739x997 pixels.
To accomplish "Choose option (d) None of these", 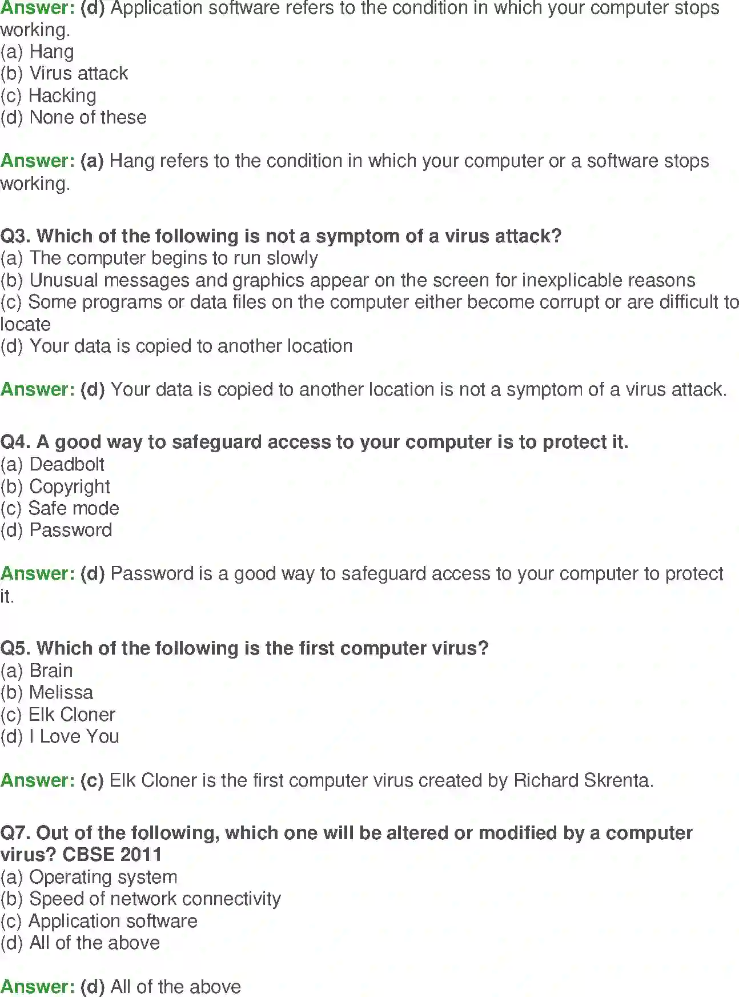I will [74, 117].
